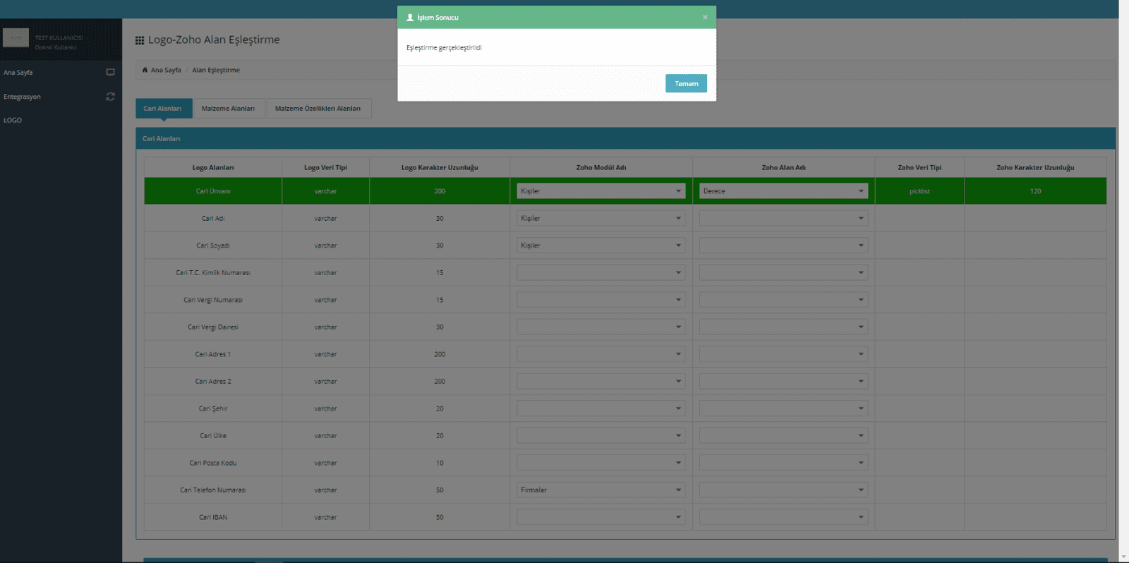Open Zoho Modül dropdown for Cari Ünvanı
This screenshot has height=563, width=1129.
(x=600, y=191)
